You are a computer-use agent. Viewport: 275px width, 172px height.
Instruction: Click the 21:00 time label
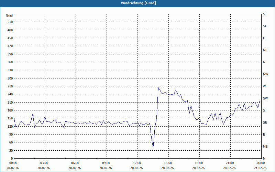coord(230,163)
